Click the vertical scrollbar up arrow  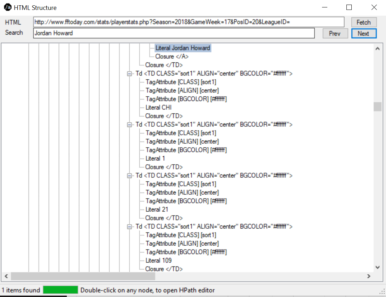pyautogui.click(x=378, y=48)
